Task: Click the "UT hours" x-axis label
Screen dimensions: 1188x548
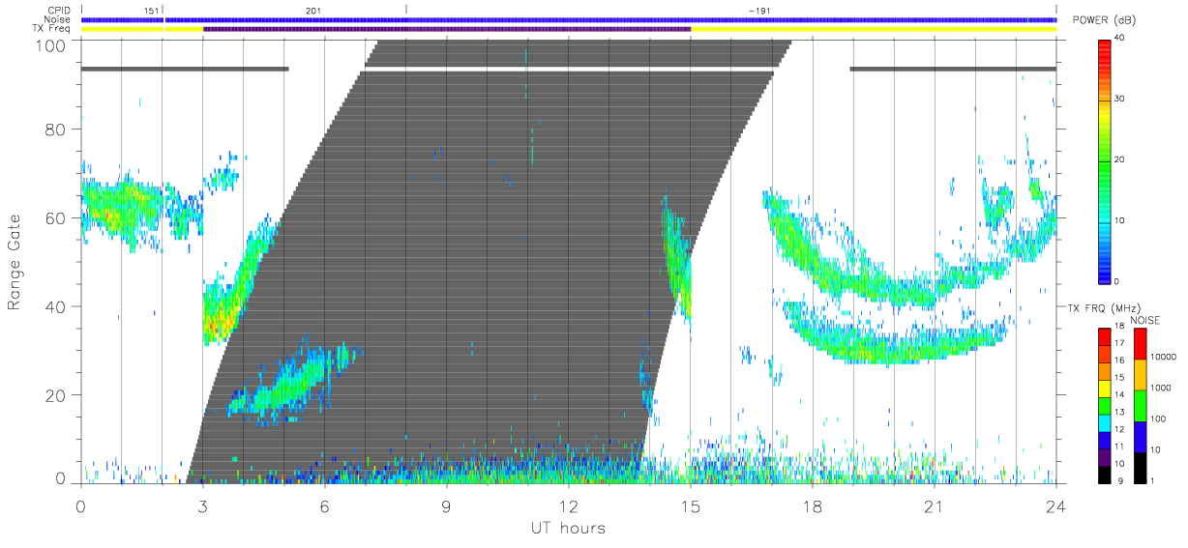Action: pyautogui.click(x=568, y=528)
